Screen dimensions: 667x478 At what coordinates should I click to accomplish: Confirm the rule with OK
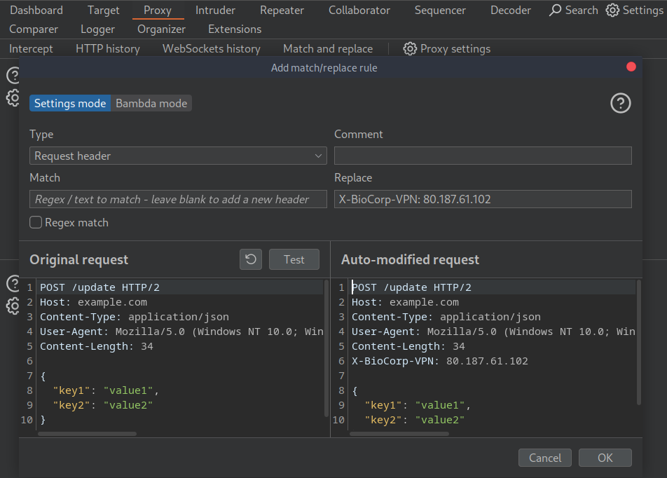(x=605, y=457)
